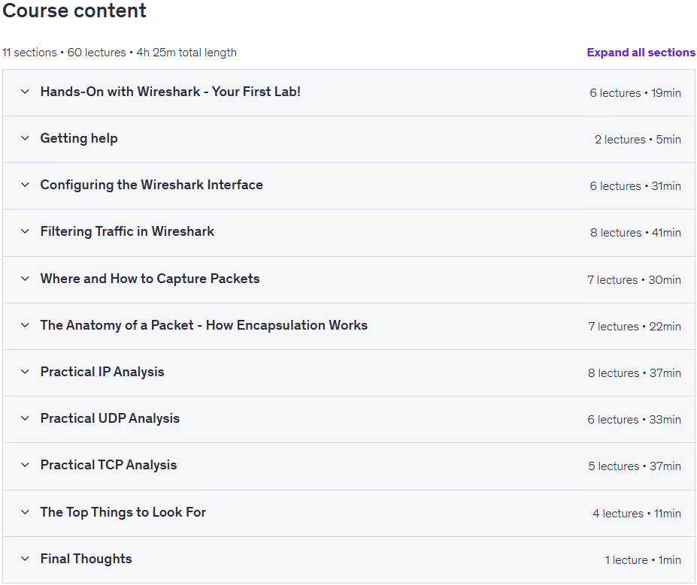Click the 4 lectures • 11min label

pyautogui.click(x=637, y=513)
